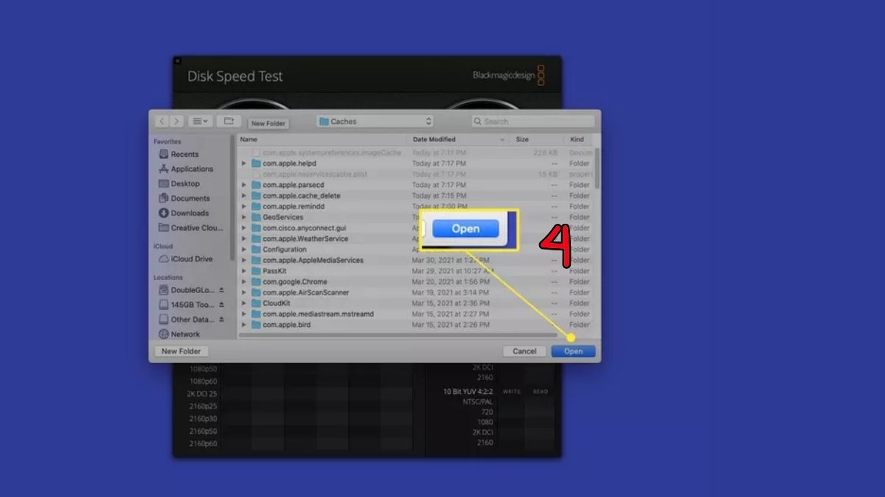Viewport: 885px width, 497px height.
Task: Eject the Other Data... volume
Action: [x=221, y=320]
